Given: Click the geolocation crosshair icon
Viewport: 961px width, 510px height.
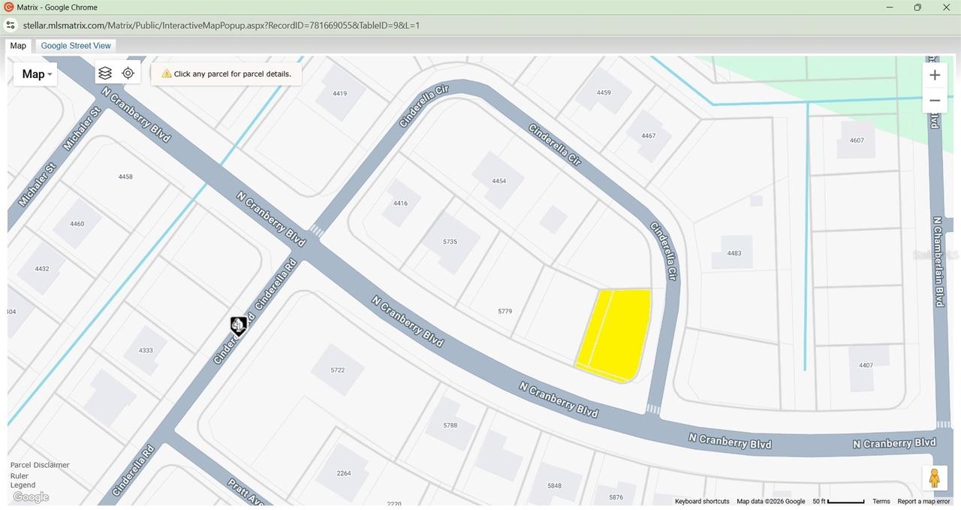Looking at the screenshot, I should coord(128,73).
